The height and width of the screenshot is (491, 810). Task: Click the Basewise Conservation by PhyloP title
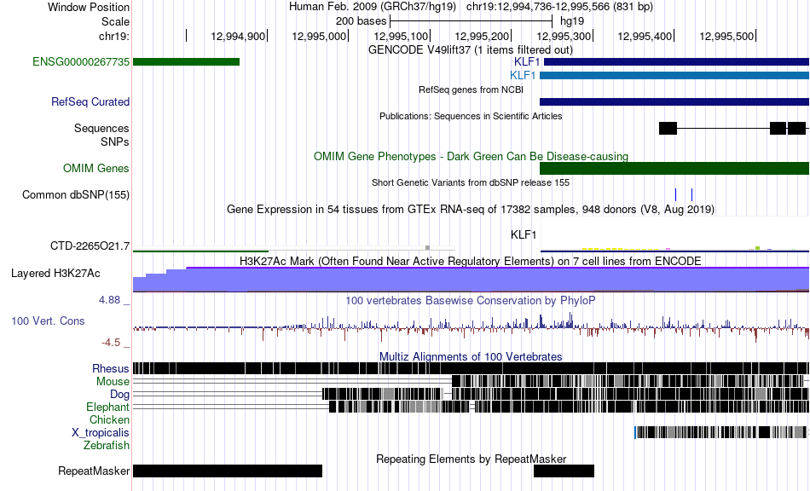tap(470, 301)
